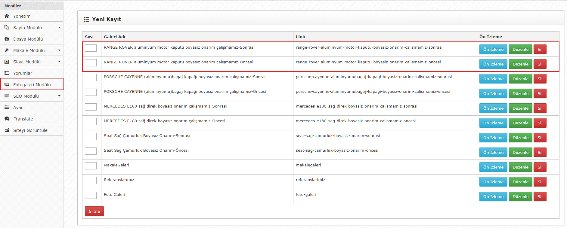Click the sliders icon beside Ayar

point(7,107)
